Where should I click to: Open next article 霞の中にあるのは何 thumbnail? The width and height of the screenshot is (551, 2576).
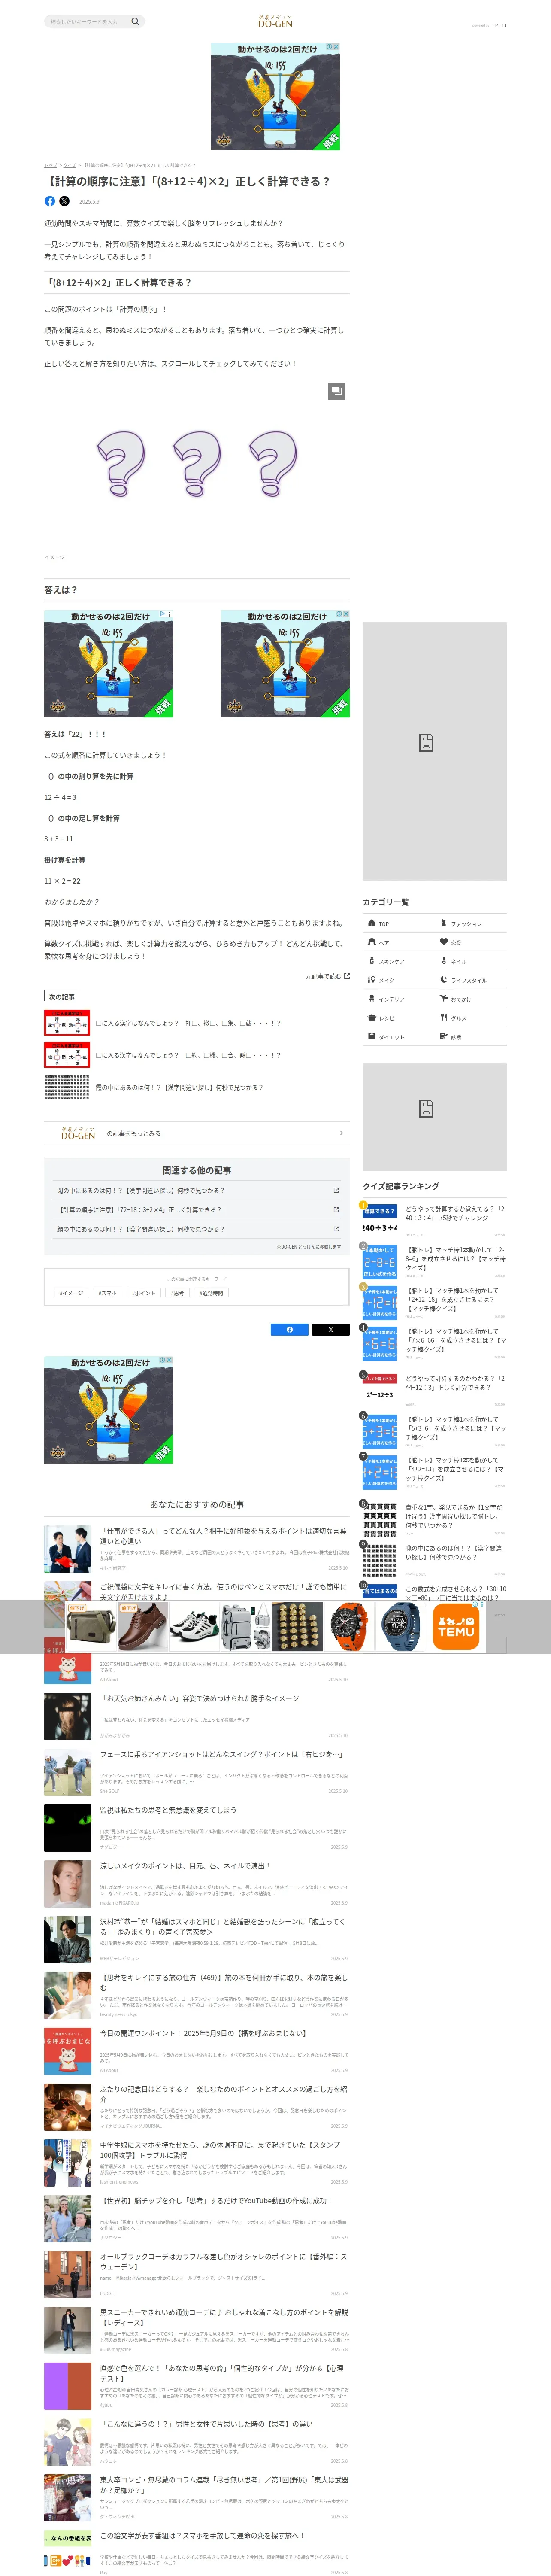click(67, 1087)
